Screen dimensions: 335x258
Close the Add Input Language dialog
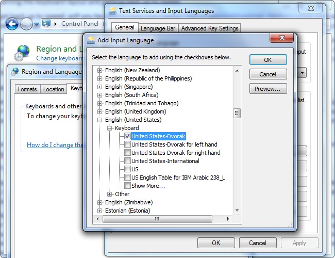click(282, 38)
